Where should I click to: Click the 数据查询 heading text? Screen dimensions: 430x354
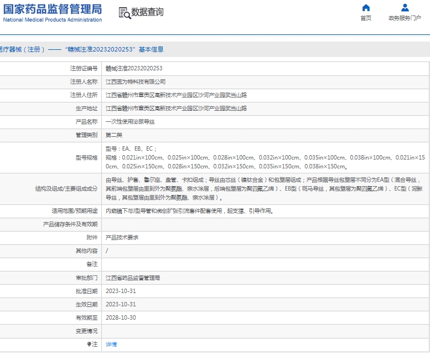[147, 12]
